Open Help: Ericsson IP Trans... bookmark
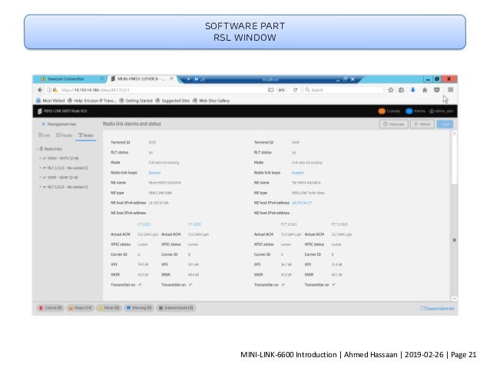Image resolution: width=490 pixels, height=368 pixels. coord(92,101)
